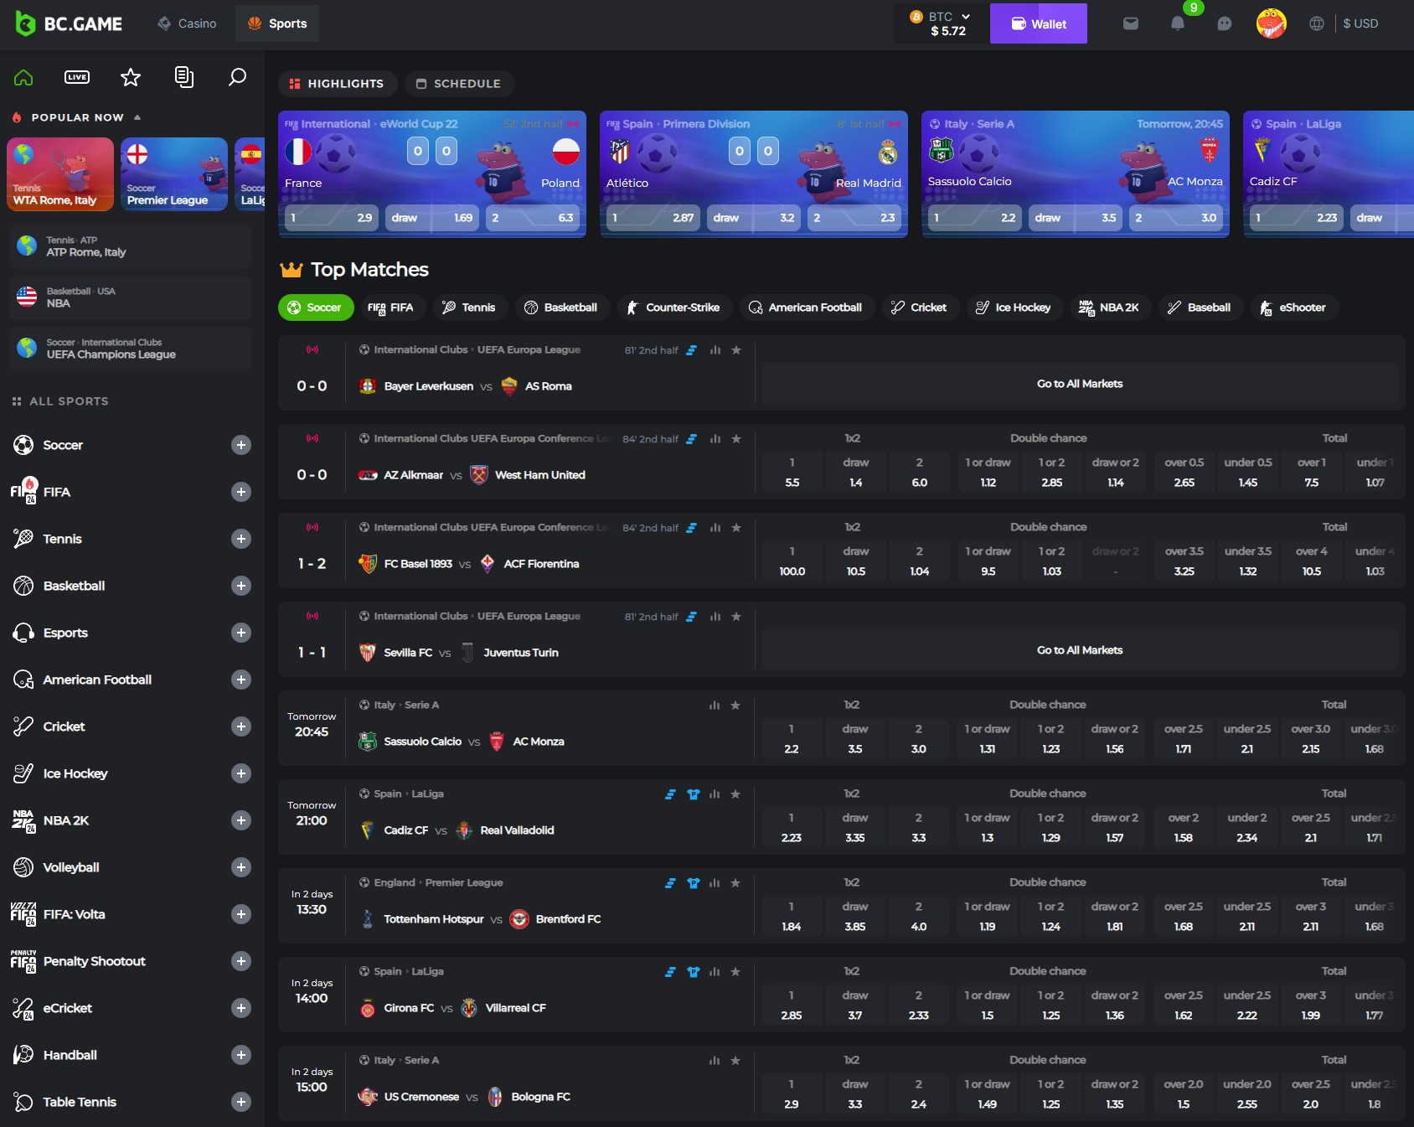Expand the Table Tennis sidebar category
This screenshot has width=1414, height=1127.
(241, 1102)
